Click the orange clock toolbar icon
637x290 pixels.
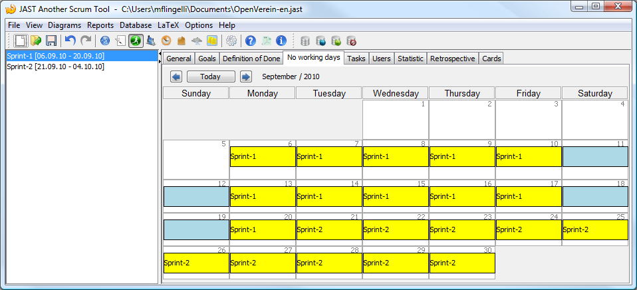166,41
